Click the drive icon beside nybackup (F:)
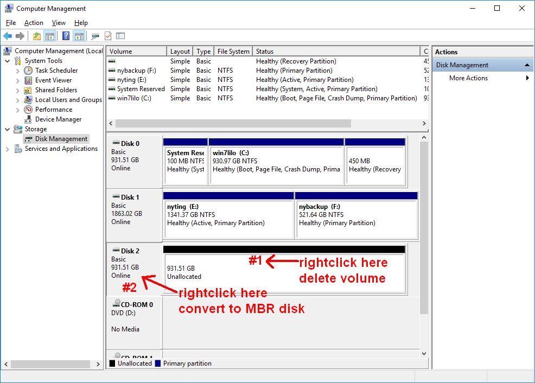Image resolution: width=535 pixels, height=383 pixels. (x=112, y=71)
